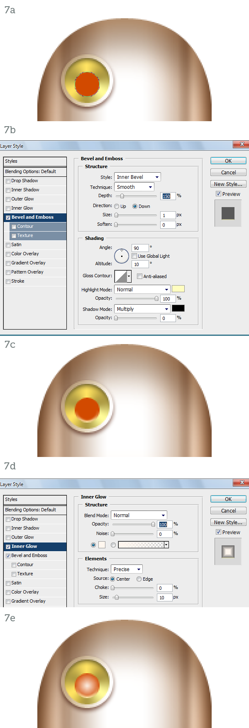Toggle Preview checkbox in Inner Glow dialog
This screenshot has width=249, height=728.
218,532
